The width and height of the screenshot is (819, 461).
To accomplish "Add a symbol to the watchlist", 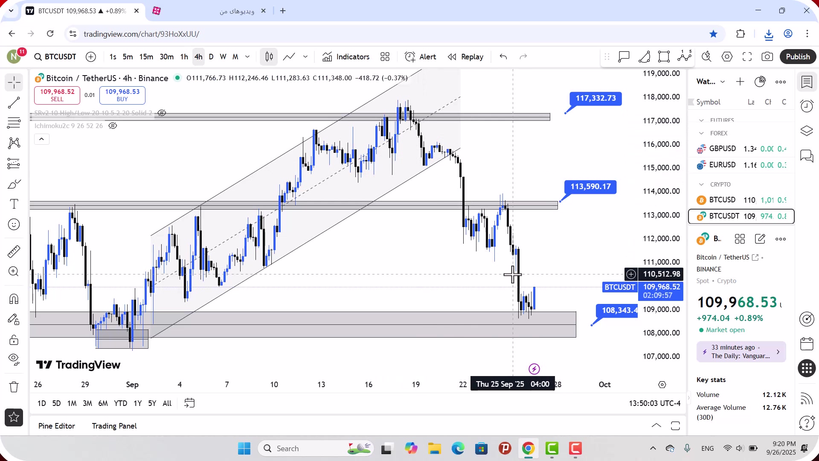I will point(740,82).
